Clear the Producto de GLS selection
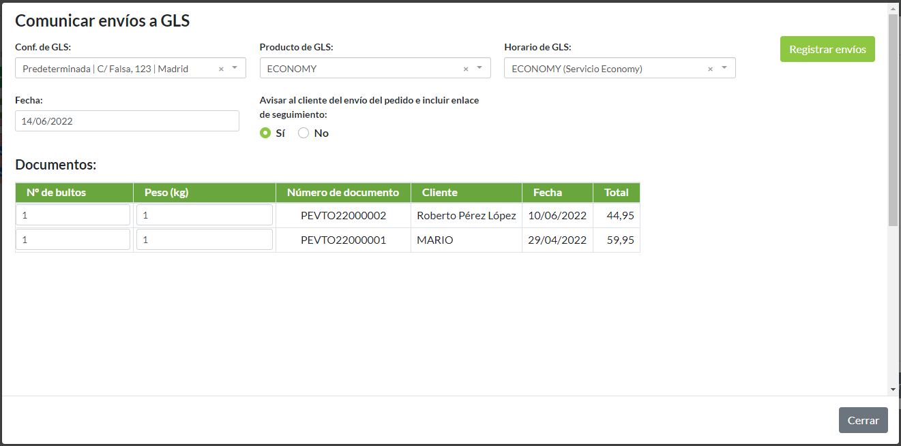901x446 pixels. tap(466, 69)
